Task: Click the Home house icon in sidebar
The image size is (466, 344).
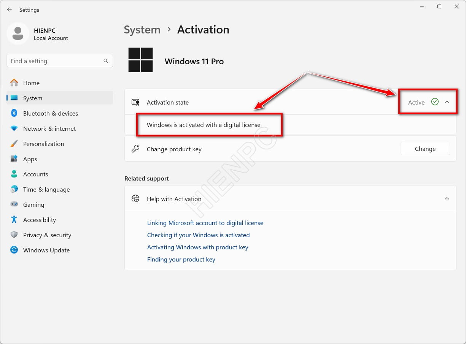Action: pyautogui.click(x=14, y=83)
